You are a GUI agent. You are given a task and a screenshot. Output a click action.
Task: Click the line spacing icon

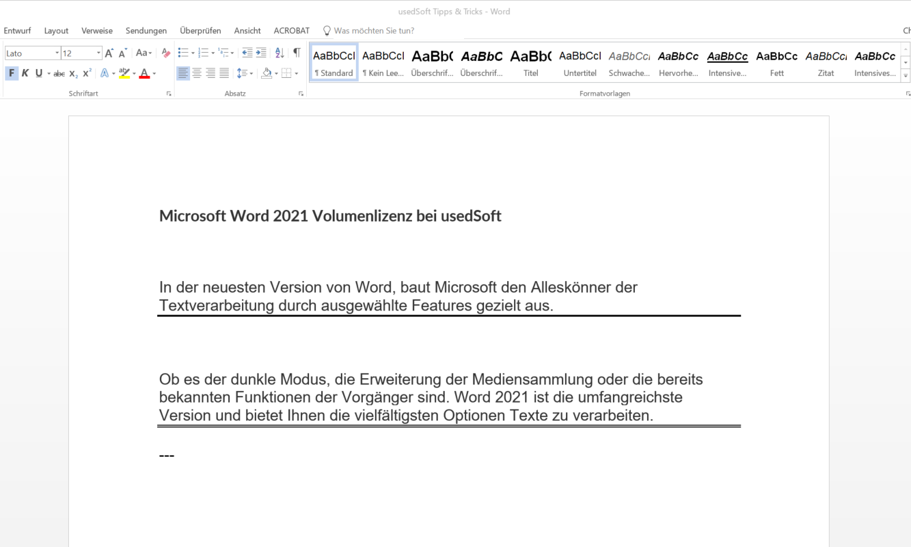[242, 73]
